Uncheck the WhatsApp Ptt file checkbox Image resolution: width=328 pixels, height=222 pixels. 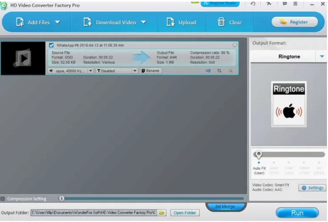click(x=52, y=45)
